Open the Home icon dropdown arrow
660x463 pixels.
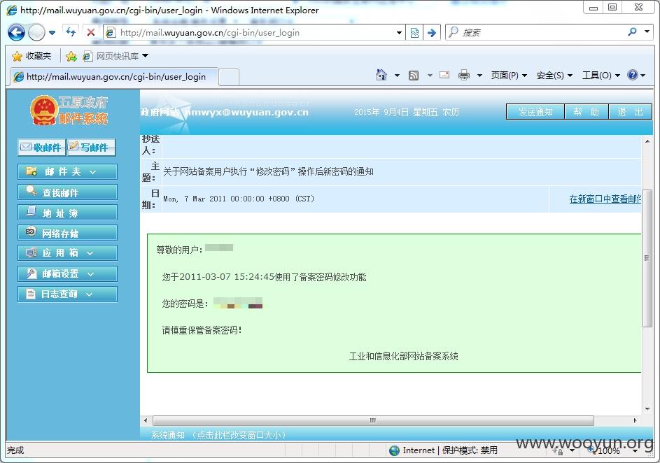pyautogui.click(x=397, y=76)
